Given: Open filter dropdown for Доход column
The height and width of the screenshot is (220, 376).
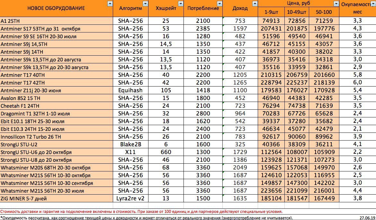Looking at the screenshot, I should click(255, 4).
